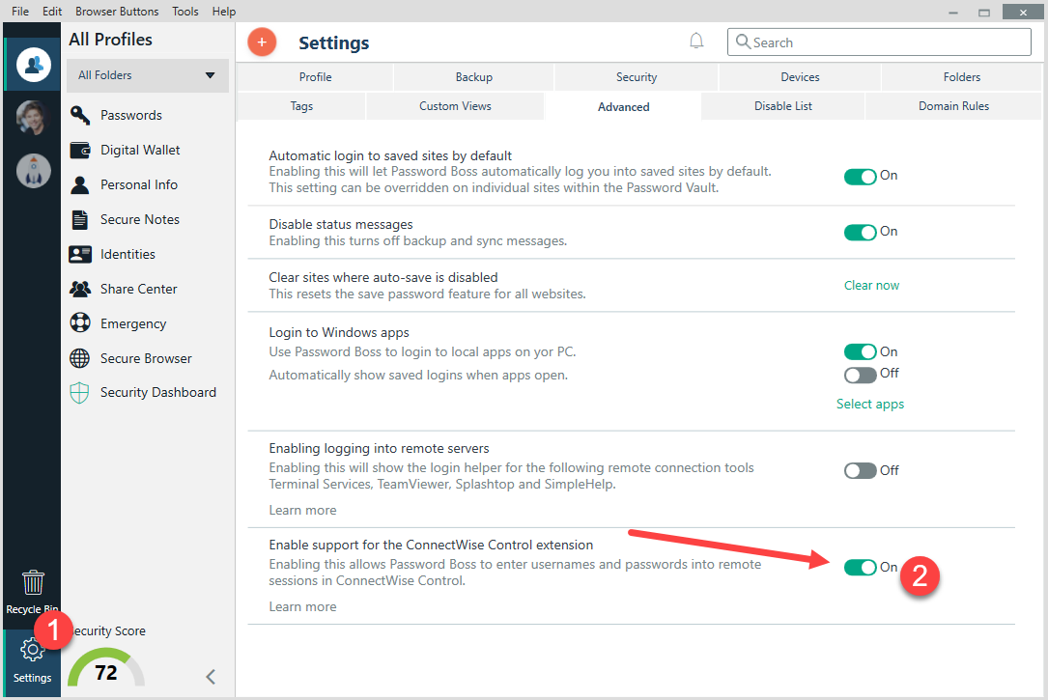
Task: Switch to the Domain Rules tab
Action: (x=953, y=106)
